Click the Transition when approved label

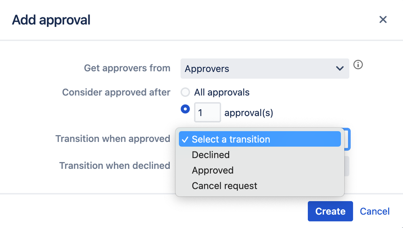pyautogui.click(x=113, y=139)
